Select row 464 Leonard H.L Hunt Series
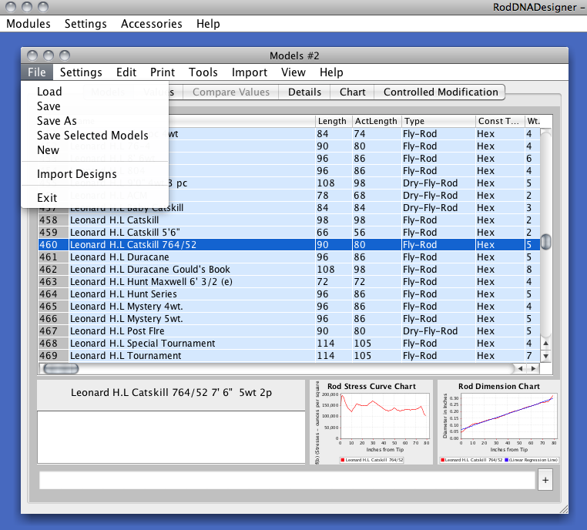 [289, 294]
